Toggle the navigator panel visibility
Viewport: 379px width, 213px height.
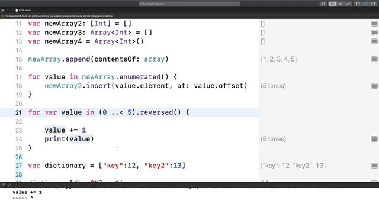358,4
